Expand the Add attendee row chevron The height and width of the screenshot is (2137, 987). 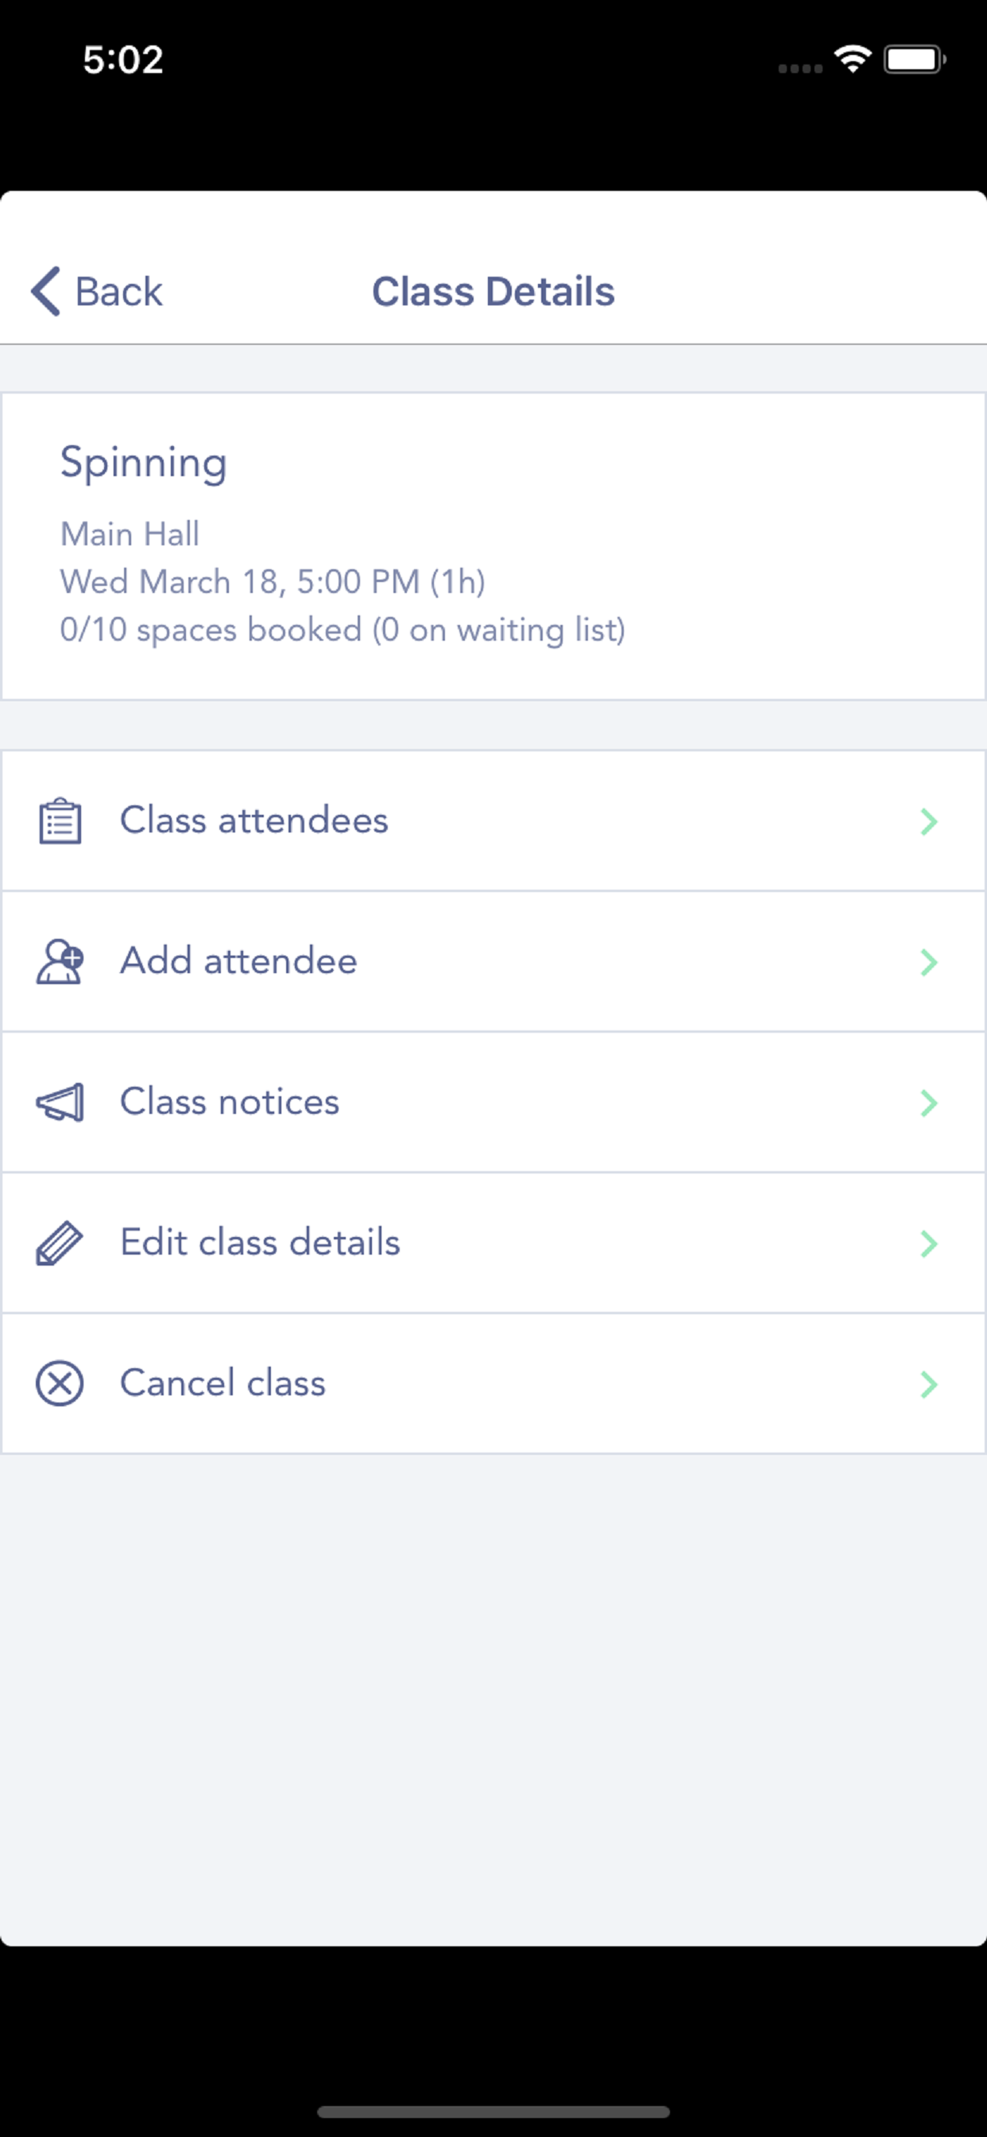coord(929,962)
